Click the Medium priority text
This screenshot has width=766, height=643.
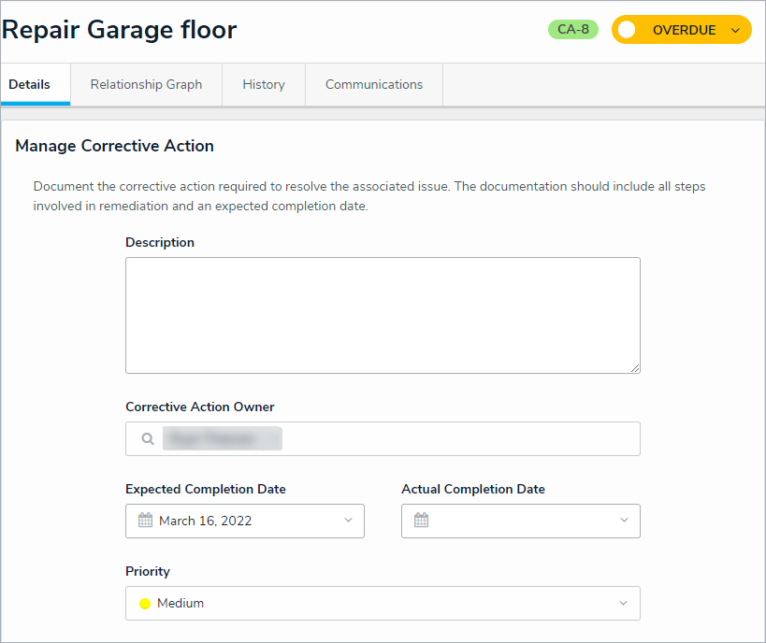(181, 604)
